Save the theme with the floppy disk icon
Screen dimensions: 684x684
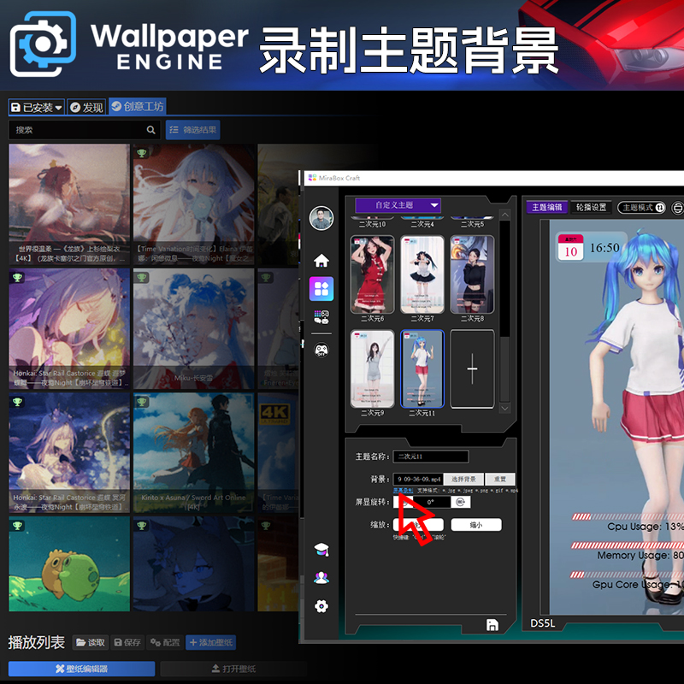492,625
